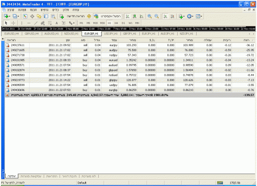Screen dimensions: 257x186
Task: Open the עסקאות סגורות terminal tab
Action: coord(31,176)
